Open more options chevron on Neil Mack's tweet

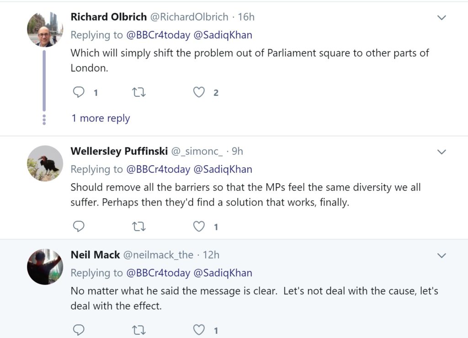pos(441,255)
